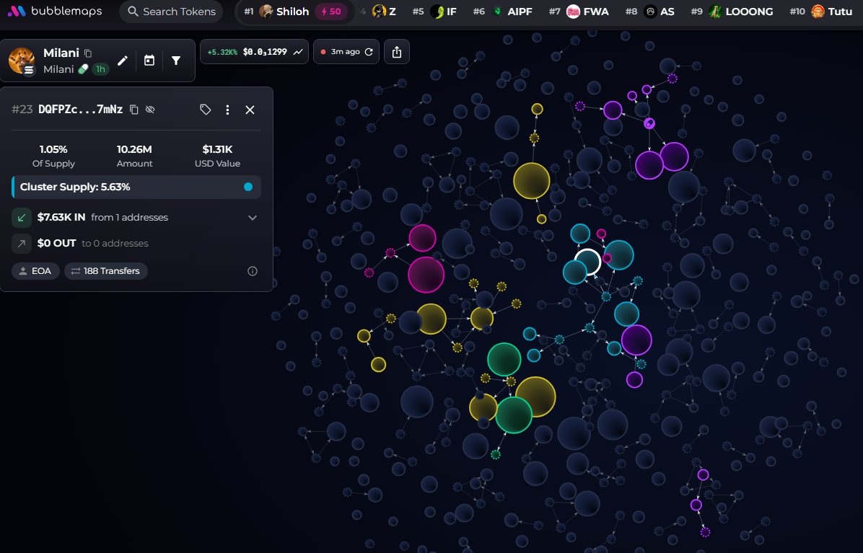Close the wallet details panel
This screenshot has height=553, width=863.
[x=250, y=110]
